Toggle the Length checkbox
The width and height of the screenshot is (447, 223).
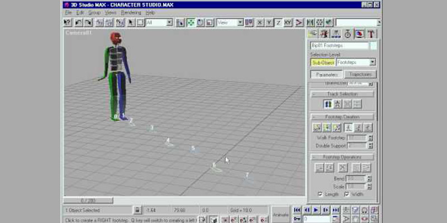(x=320, y=194)
